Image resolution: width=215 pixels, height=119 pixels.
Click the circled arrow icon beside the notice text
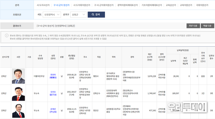pos(7,36)
